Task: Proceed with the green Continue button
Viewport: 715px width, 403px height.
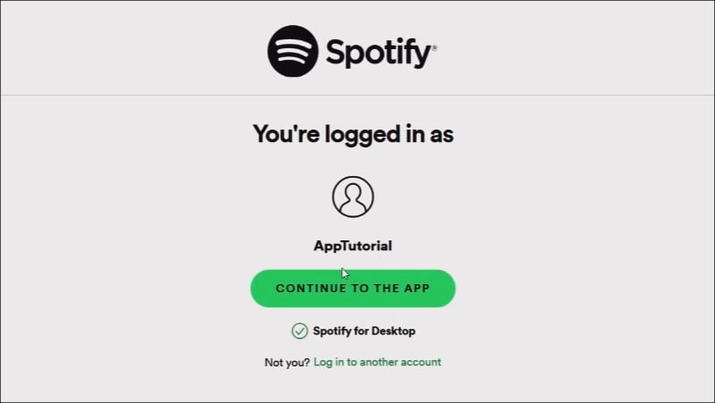Action: 353,288
